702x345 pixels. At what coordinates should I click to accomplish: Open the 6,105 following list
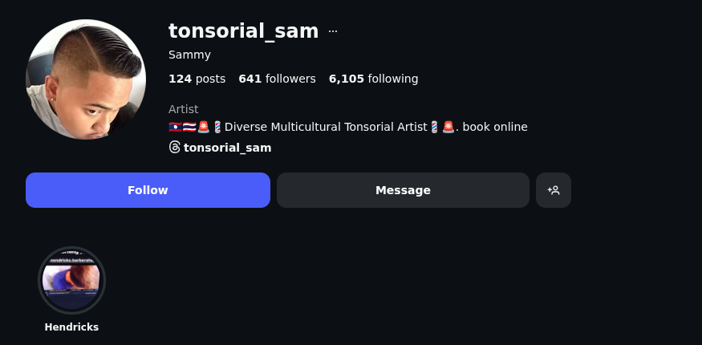tap(373, 79)
